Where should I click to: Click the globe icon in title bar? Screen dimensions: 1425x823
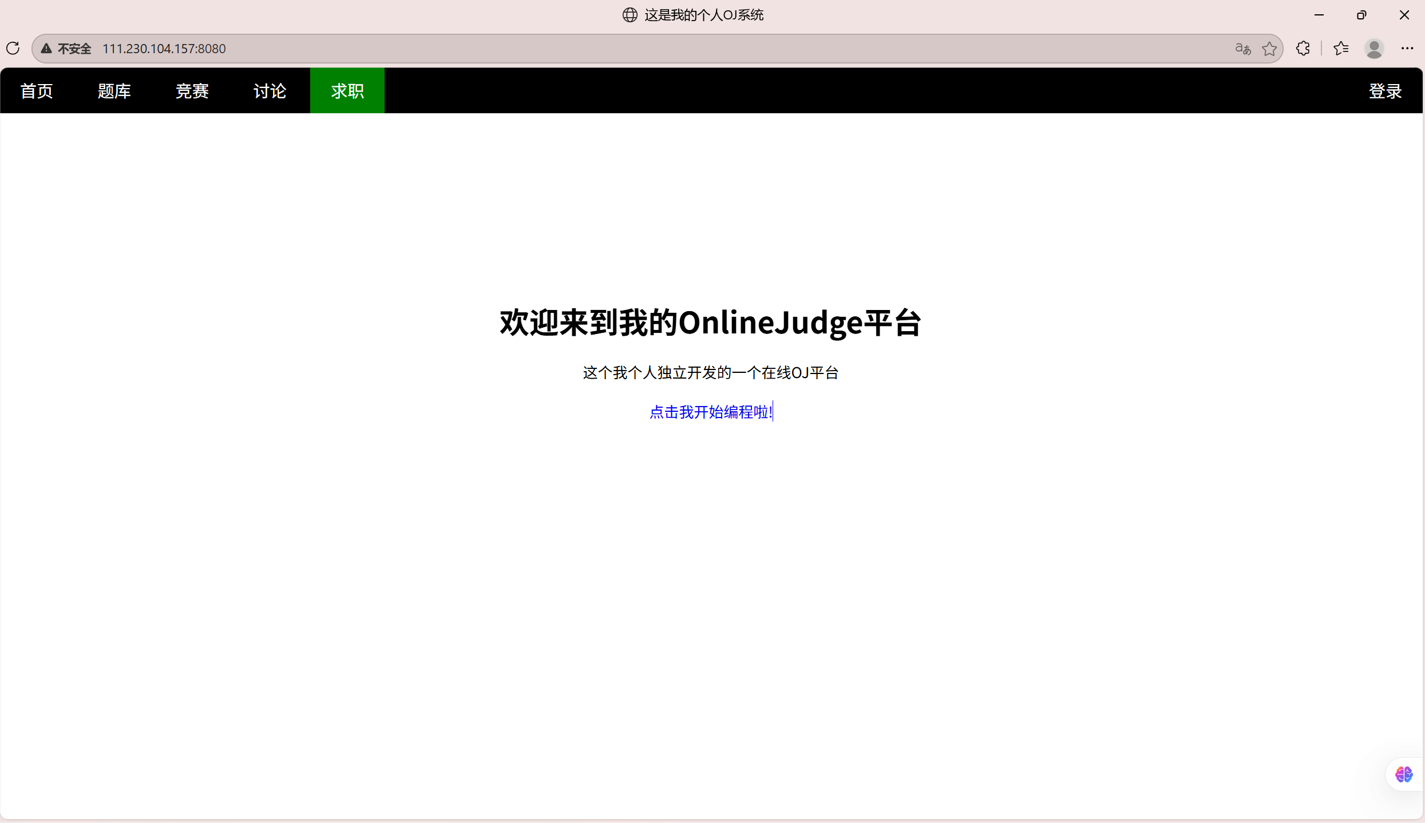[630, 15]
